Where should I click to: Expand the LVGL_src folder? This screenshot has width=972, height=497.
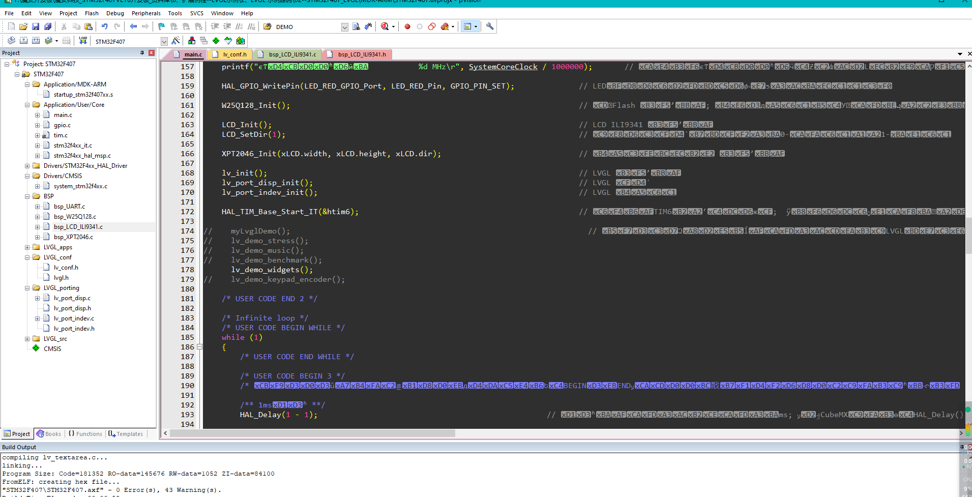pyautogui.click(x=27, y=339)
